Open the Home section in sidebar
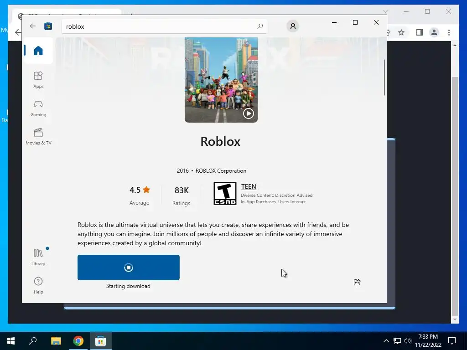Screen dimensions: 467x350 coord(38,50)
